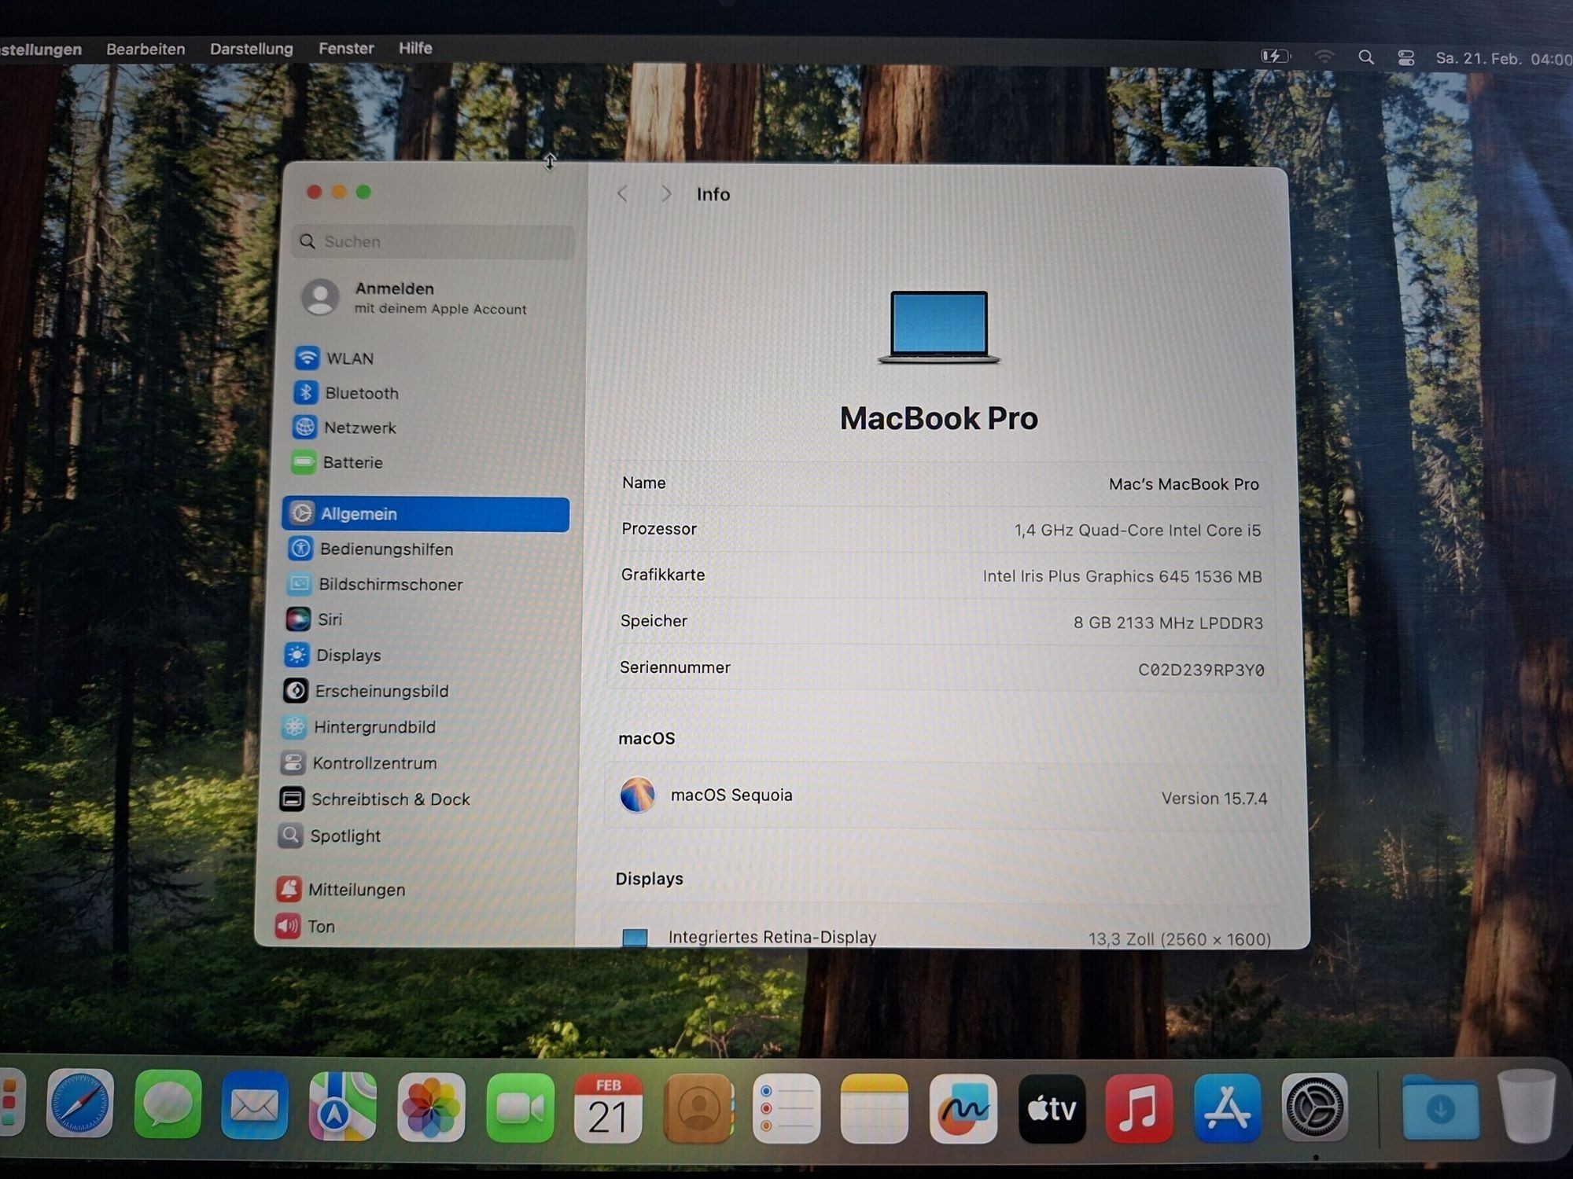Viewport: 1573px width, 1179px height.
Task: Click the Control Center menu bar icon
Action: (x=1405, y=57)
